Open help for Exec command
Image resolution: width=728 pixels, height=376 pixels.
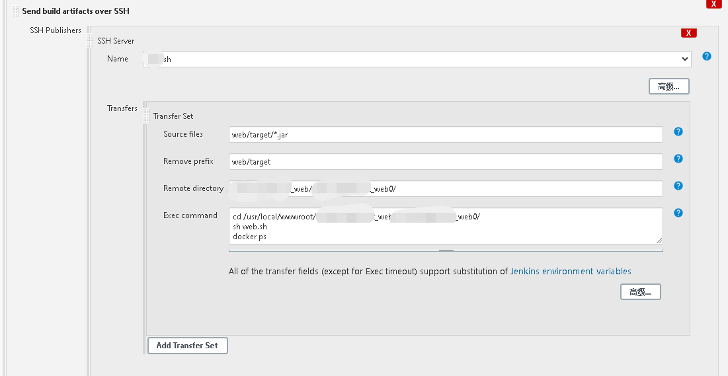(678, 213)
